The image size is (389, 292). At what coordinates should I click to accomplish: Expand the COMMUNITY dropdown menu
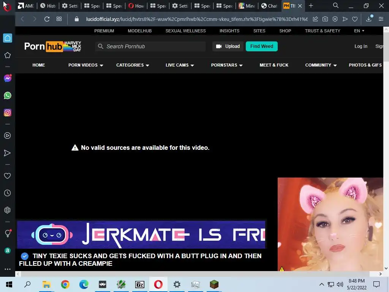(x=321, y=65)
